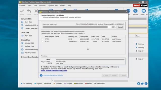Click the Wipe Disk icon
This screenshot has height=90, width=161.
(x=22, y=36)
